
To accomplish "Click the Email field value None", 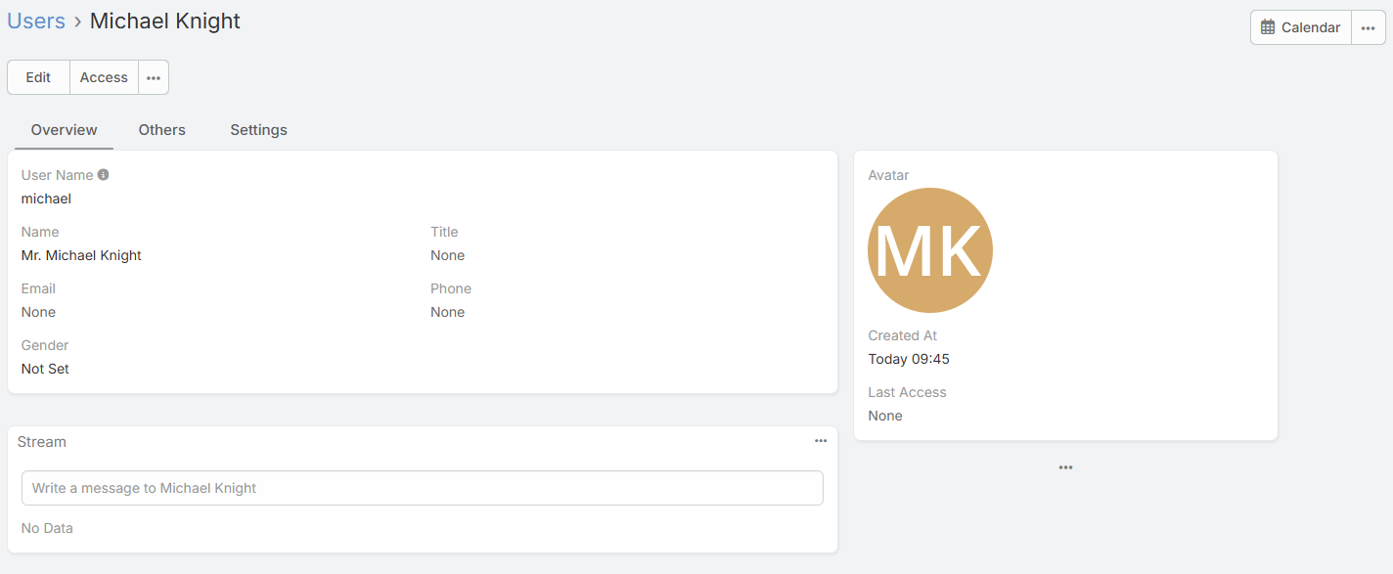I will tap(38, 312).
